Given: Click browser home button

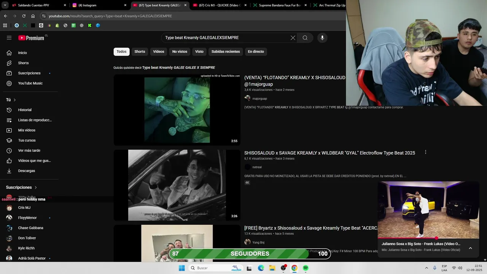Looking at the screenshot, I should 33,16.
